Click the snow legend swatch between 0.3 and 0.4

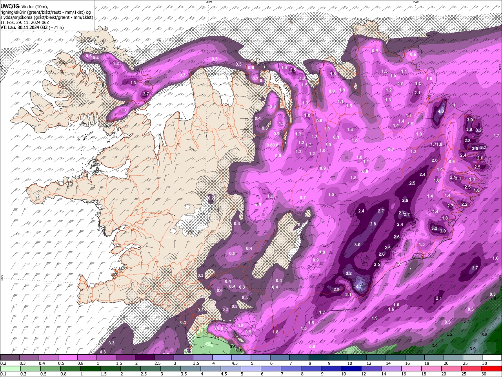(29, 357)
